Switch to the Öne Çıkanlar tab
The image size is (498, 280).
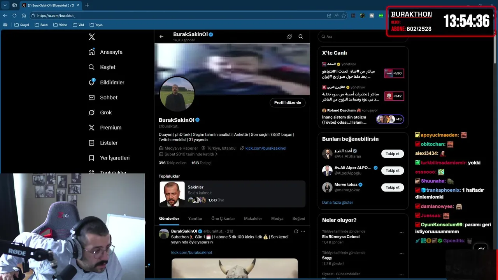[223, 219]
